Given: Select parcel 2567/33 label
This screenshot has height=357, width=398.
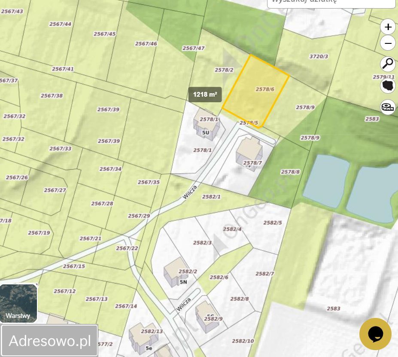Looking at the screenshot, I should [60, 149].
